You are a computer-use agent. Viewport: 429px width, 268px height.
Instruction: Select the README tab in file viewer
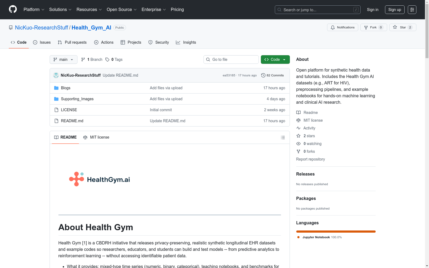65,137
